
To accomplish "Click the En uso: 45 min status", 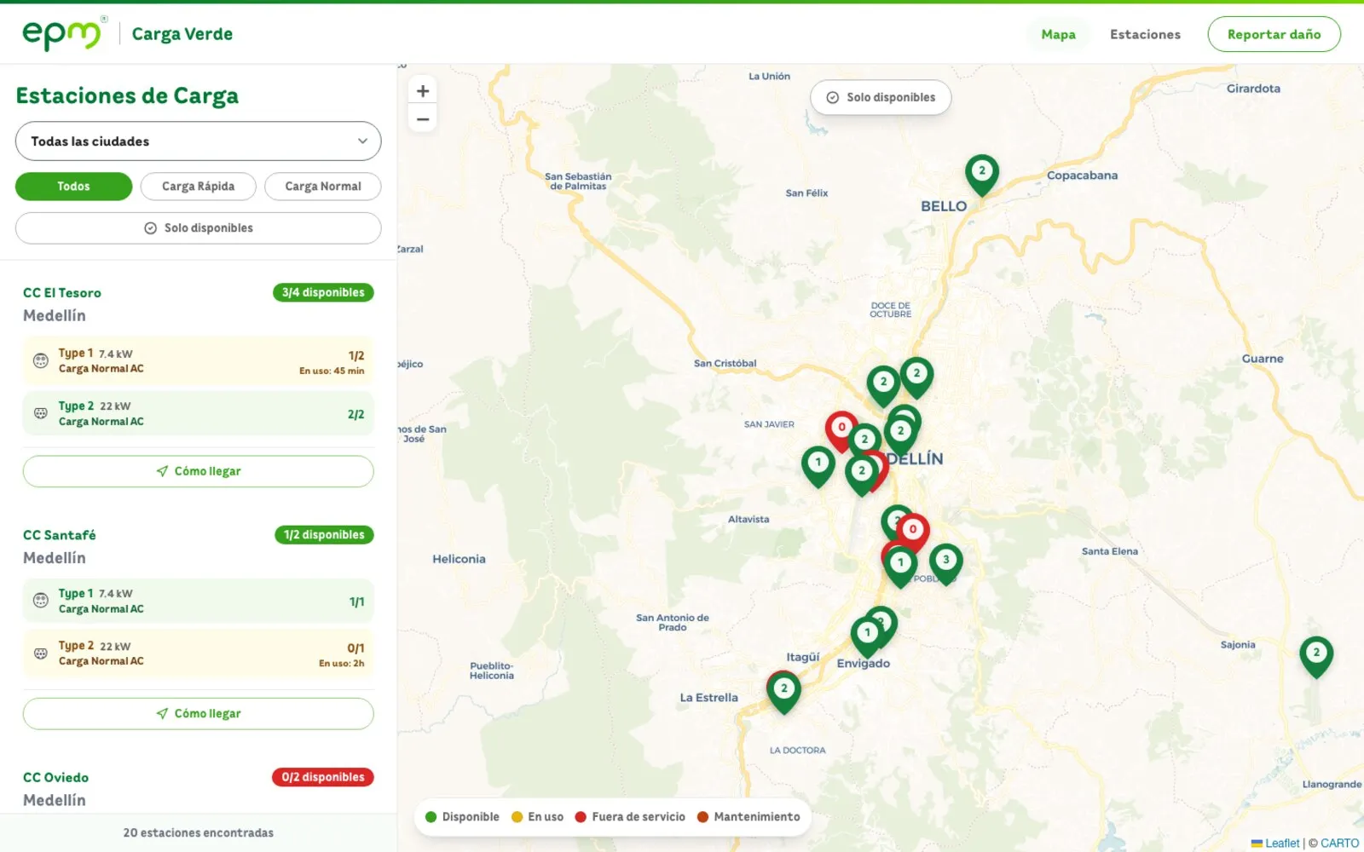I will (x=332, y=371).
